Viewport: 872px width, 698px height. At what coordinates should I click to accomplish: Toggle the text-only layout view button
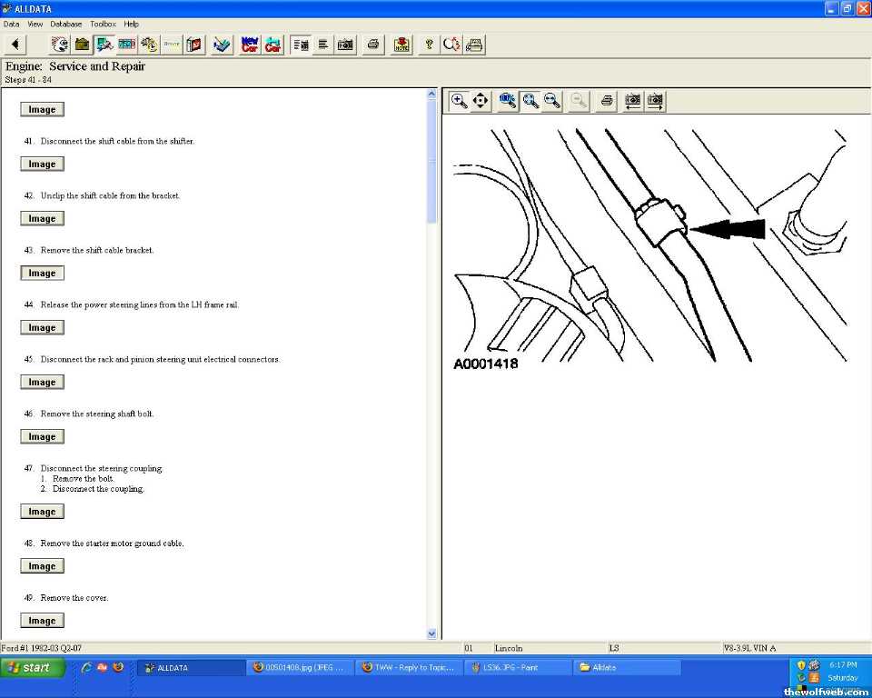[322, 45]
